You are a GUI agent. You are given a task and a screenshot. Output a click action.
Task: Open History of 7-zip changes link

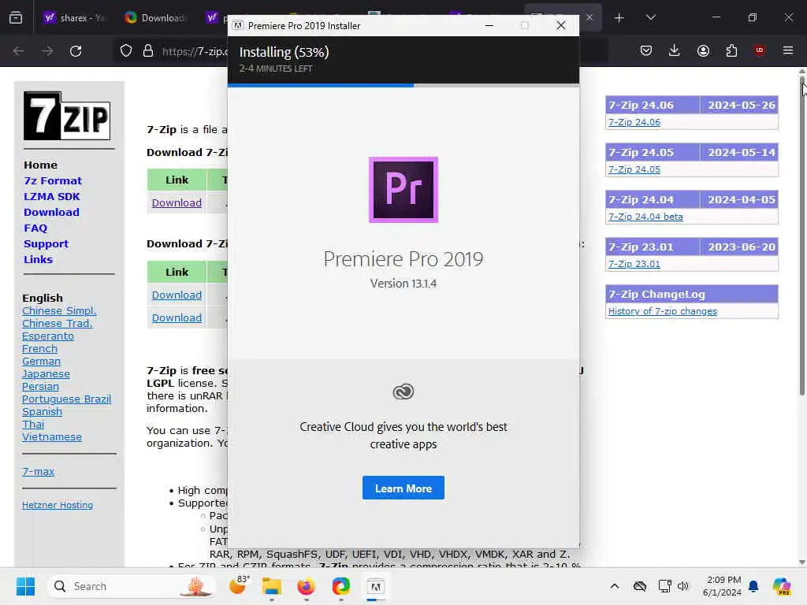coord(662,311)
